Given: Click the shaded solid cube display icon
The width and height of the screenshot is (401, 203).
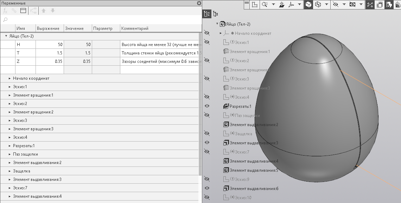Looking at the screenshot, I should pos(308,5).
